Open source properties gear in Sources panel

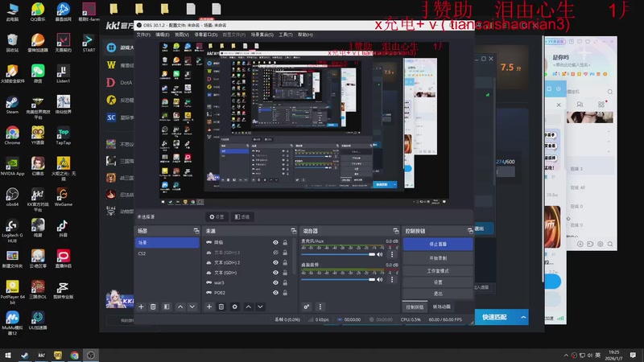point(234,306)
